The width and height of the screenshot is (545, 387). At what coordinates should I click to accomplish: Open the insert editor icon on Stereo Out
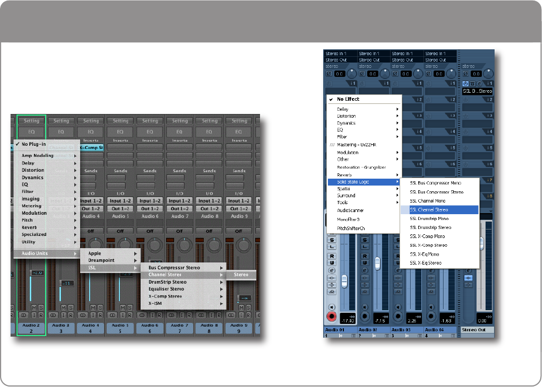click(x=480, y=84)
